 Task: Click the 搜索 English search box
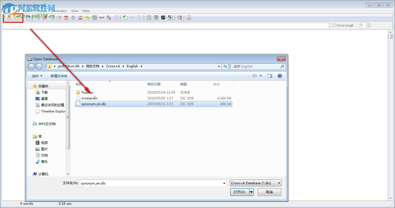tap(258, 66)
